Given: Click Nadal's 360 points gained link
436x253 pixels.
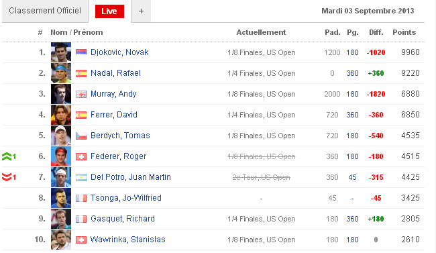Looking at the screenshot, I should pyautogui.click(x=352, y=73).
